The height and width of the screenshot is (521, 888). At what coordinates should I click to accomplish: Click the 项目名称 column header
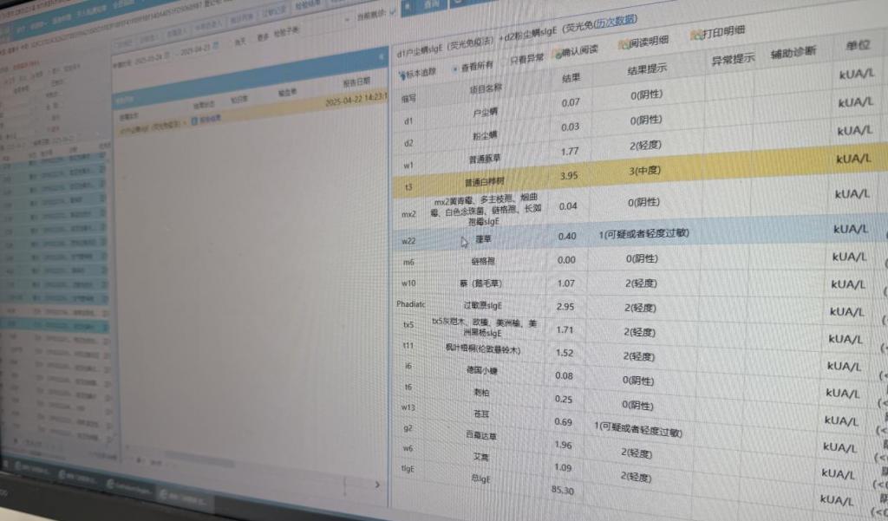[486, 88]
